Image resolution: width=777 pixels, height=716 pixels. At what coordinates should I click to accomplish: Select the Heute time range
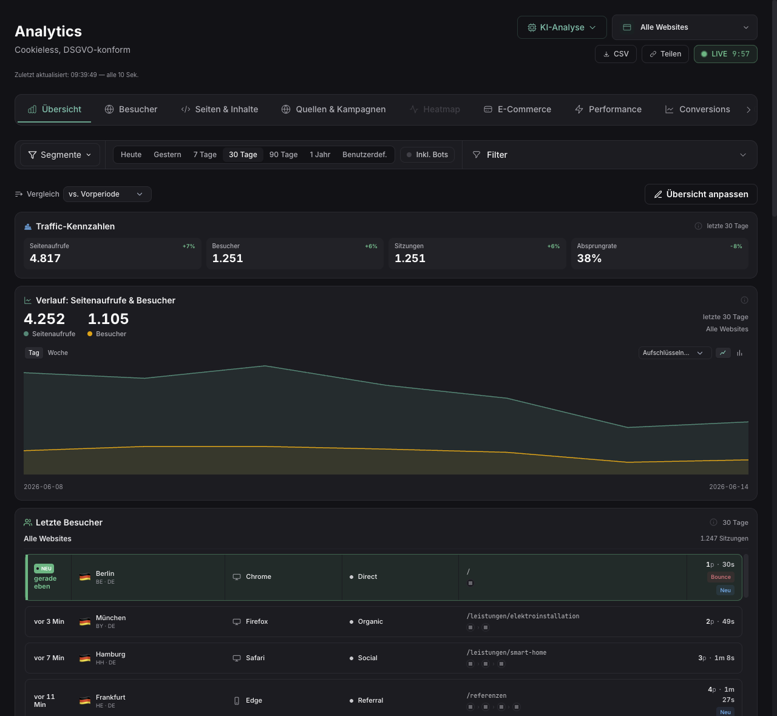click(131, 155)
